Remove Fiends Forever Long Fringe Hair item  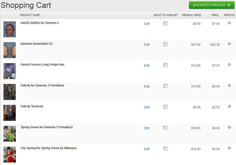(x=229, y=64)
